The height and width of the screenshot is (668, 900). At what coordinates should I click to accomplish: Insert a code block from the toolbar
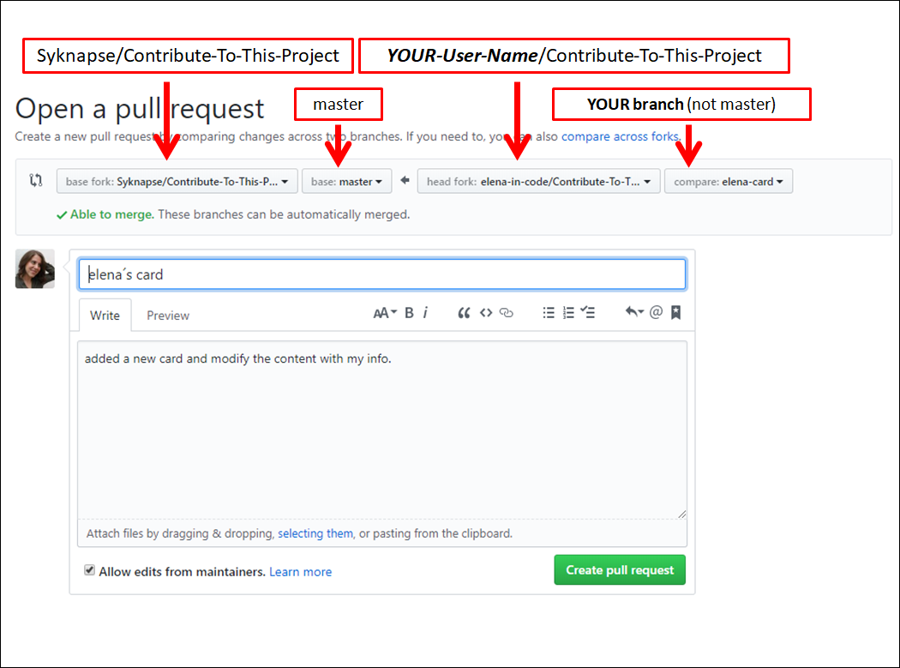coord(485,312)
